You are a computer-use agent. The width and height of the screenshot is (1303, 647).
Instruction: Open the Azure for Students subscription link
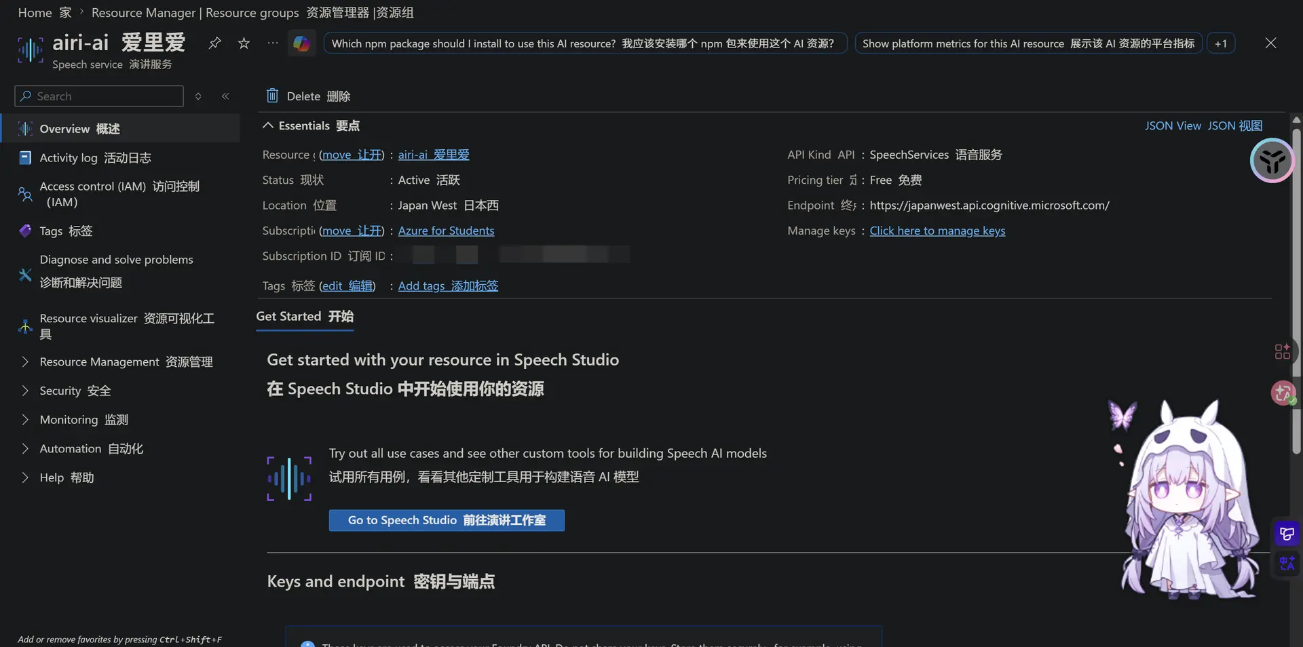pos(446,231)
